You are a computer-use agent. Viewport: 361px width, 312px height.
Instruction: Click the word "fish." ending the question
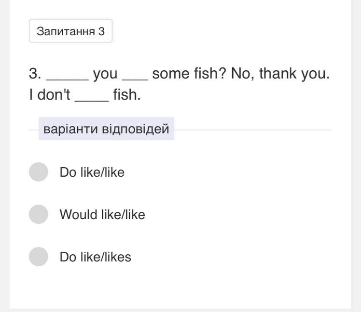[x=127, y=95]
